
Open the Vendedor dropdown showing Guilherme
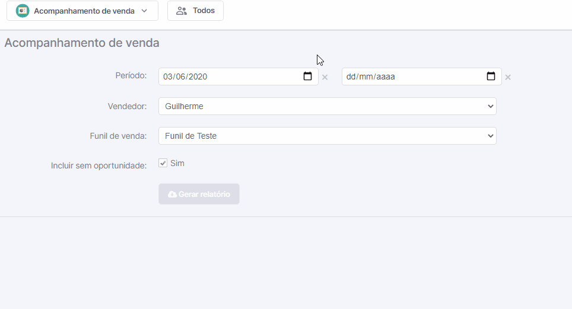[327, 106]
